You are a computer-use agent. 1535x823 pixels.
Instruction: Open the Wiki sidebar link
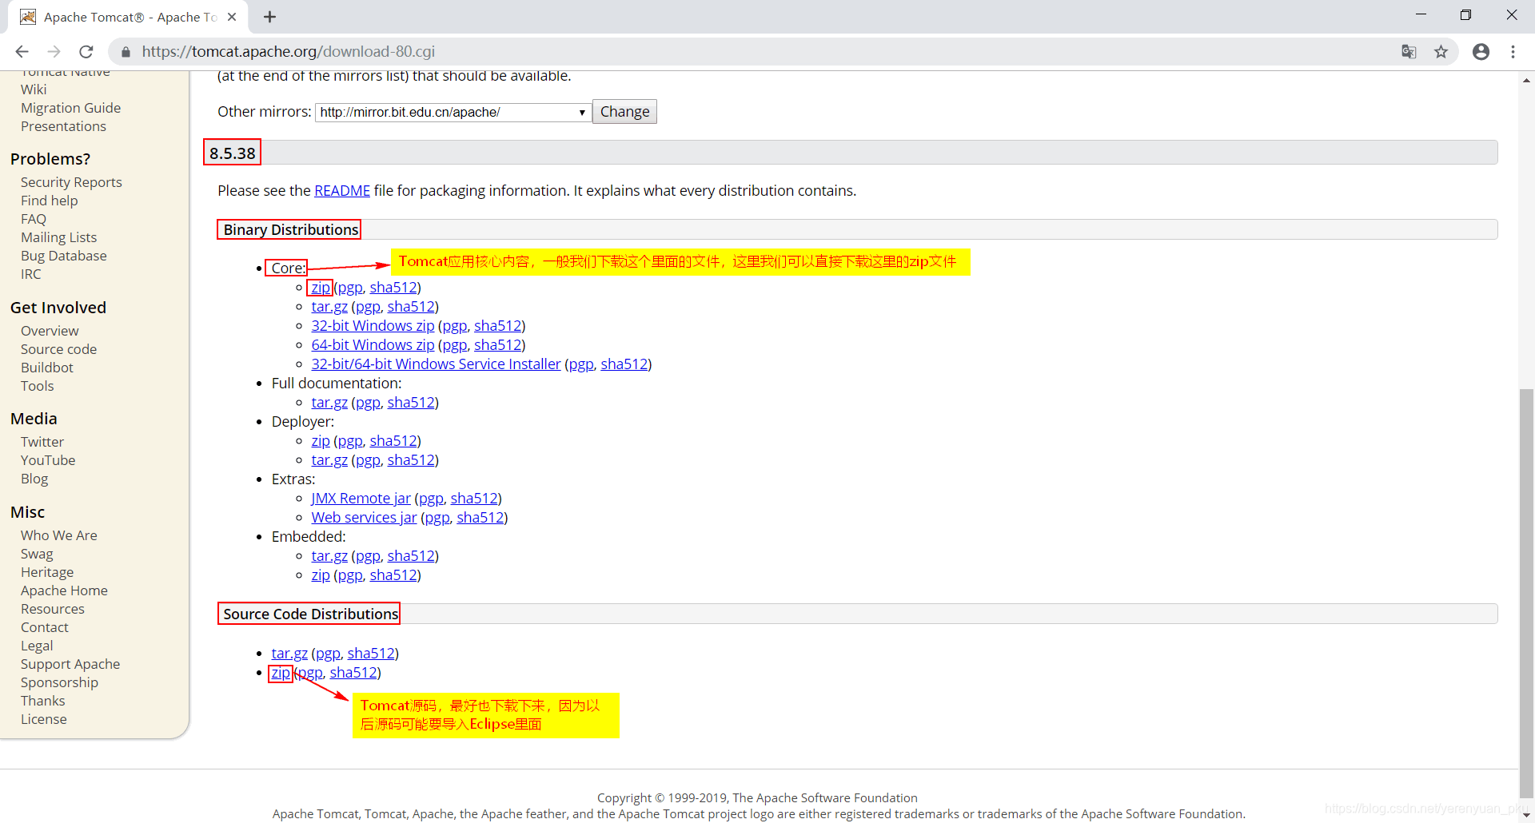pyautogui.click(x=34, y=89)
